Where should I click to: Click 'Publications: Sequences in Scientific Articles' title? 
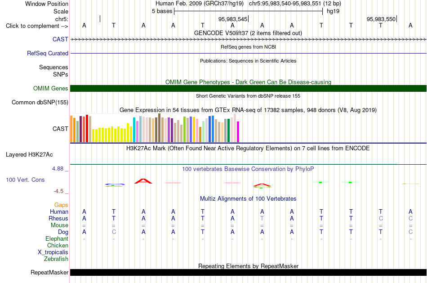(x=248, y=61)
